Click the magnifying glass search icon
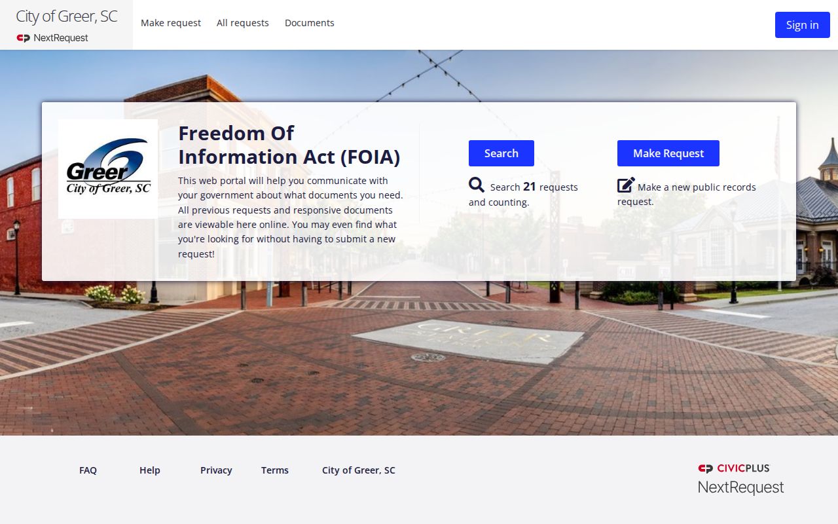Viewport: 838px width, 524px height. pos(477,185)
